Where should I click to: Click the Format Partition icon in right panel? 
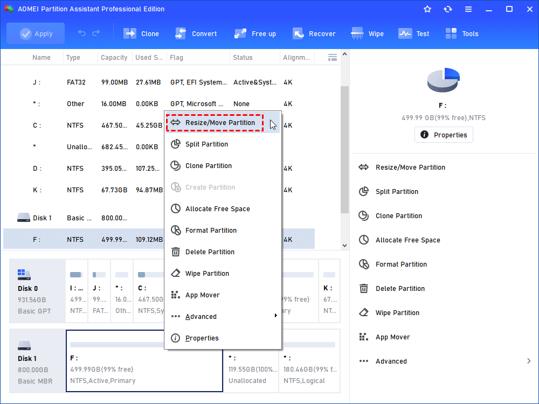pos(364,264)
